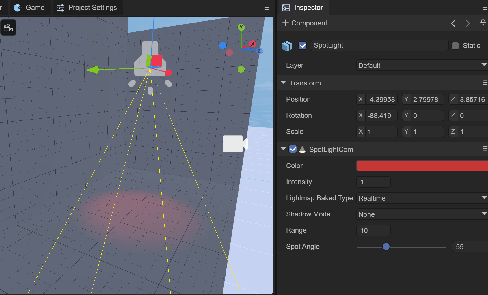Disable the SpotLightCom component checkbox

click(x=293, y=149)
